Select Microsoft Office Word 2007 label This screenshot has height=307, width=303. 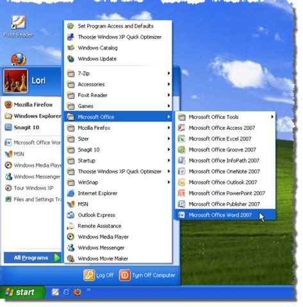click(x=220, y=215)
